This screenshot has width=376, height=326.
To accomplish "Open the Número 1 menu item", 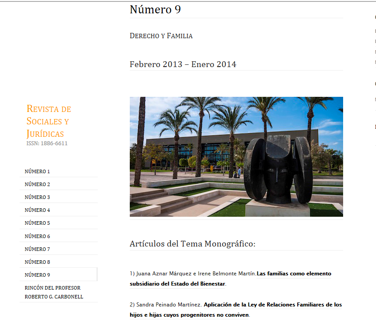I will click(x=37, y=171).
